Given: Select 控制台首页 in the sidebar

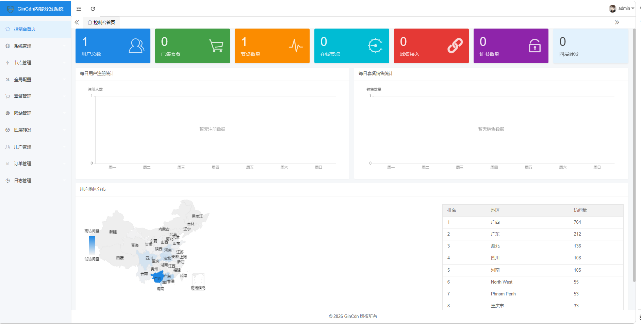Looking at the screenshot, I should 25,29.
